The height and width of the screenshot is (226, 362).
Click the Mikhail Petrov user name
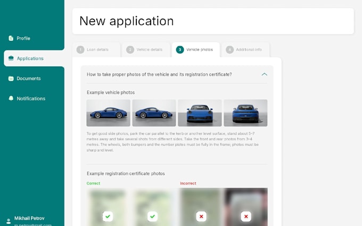click(29, 218)
